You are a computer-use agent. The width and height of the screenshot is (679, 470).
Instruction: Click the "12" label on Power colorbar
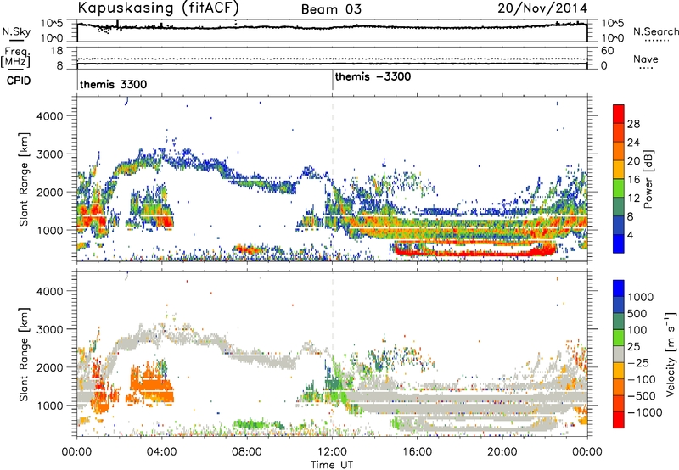click(x=633, y=198)
